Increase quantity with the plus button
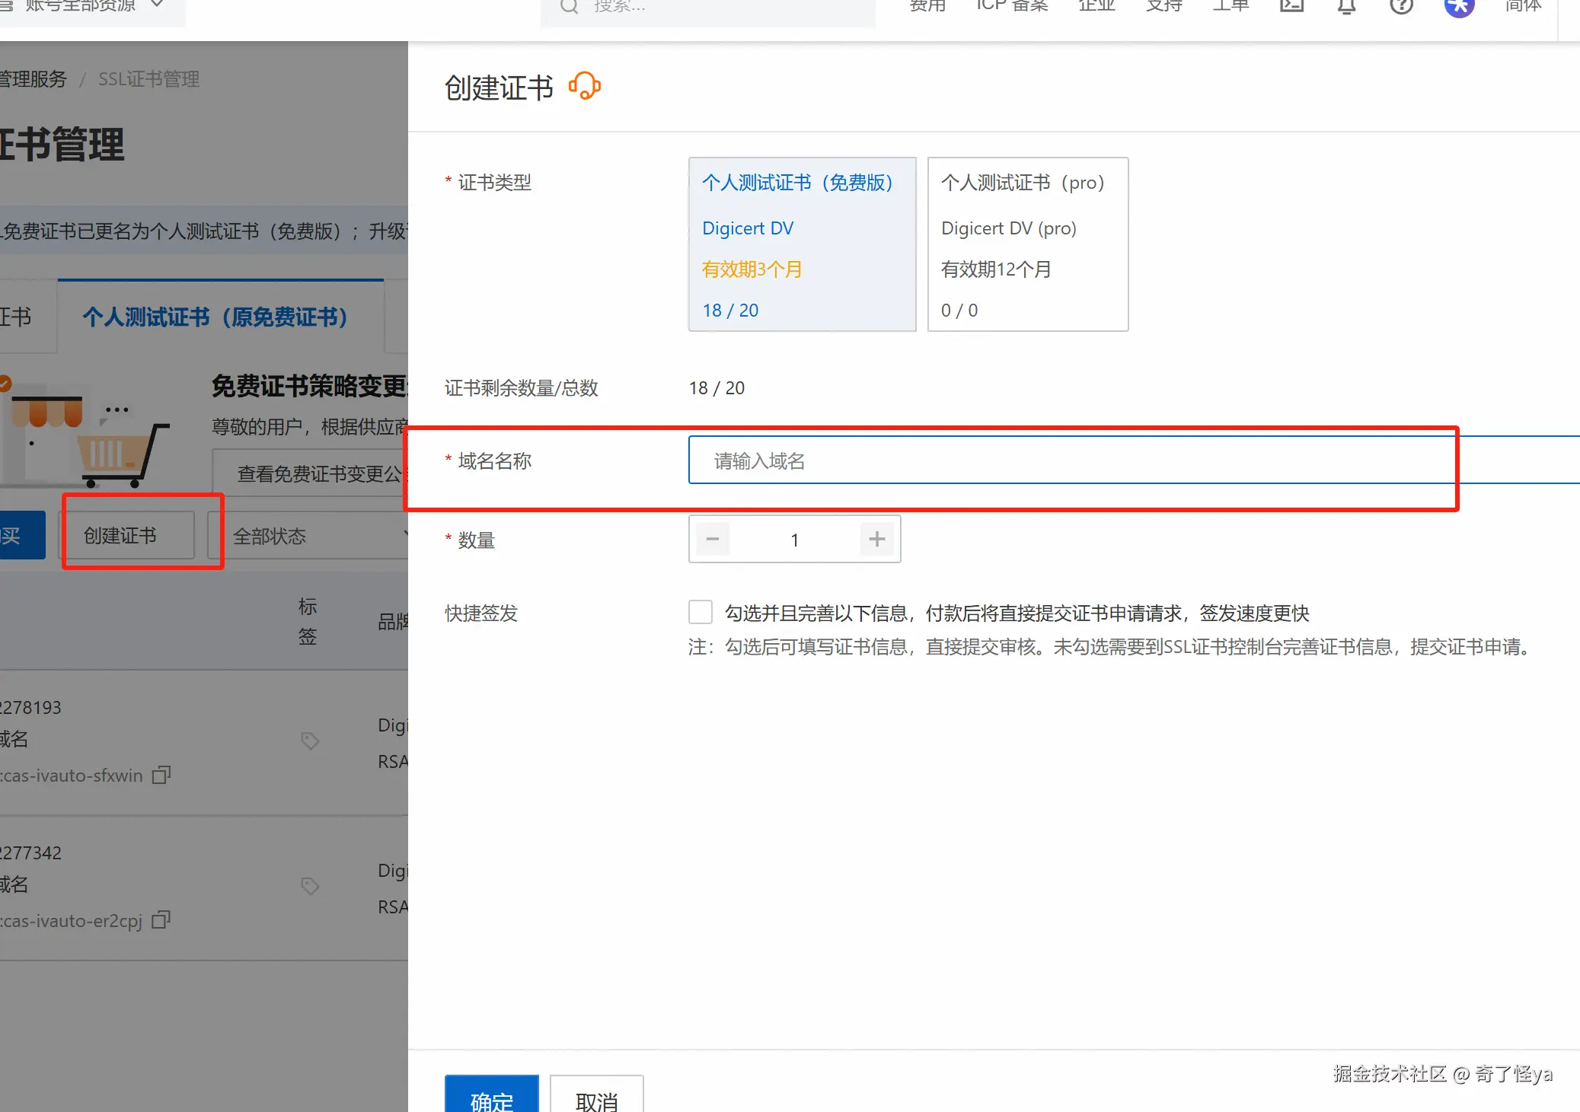 point(877,540)
